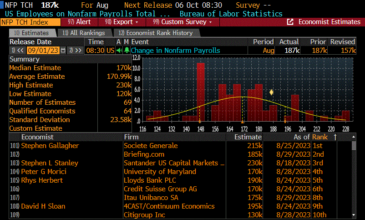Image resolution: width=365 pixels, height=220 pixels.
Task: Click the 8/18/2023 as-of date
Action: point(293,163)
